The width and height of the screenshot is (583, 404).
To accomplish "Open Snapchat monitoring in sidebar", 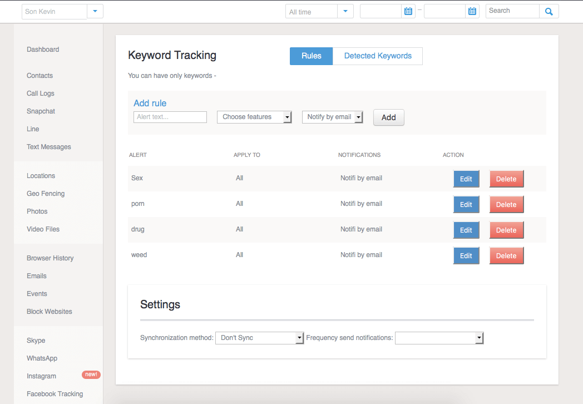I will coord(41,111).
